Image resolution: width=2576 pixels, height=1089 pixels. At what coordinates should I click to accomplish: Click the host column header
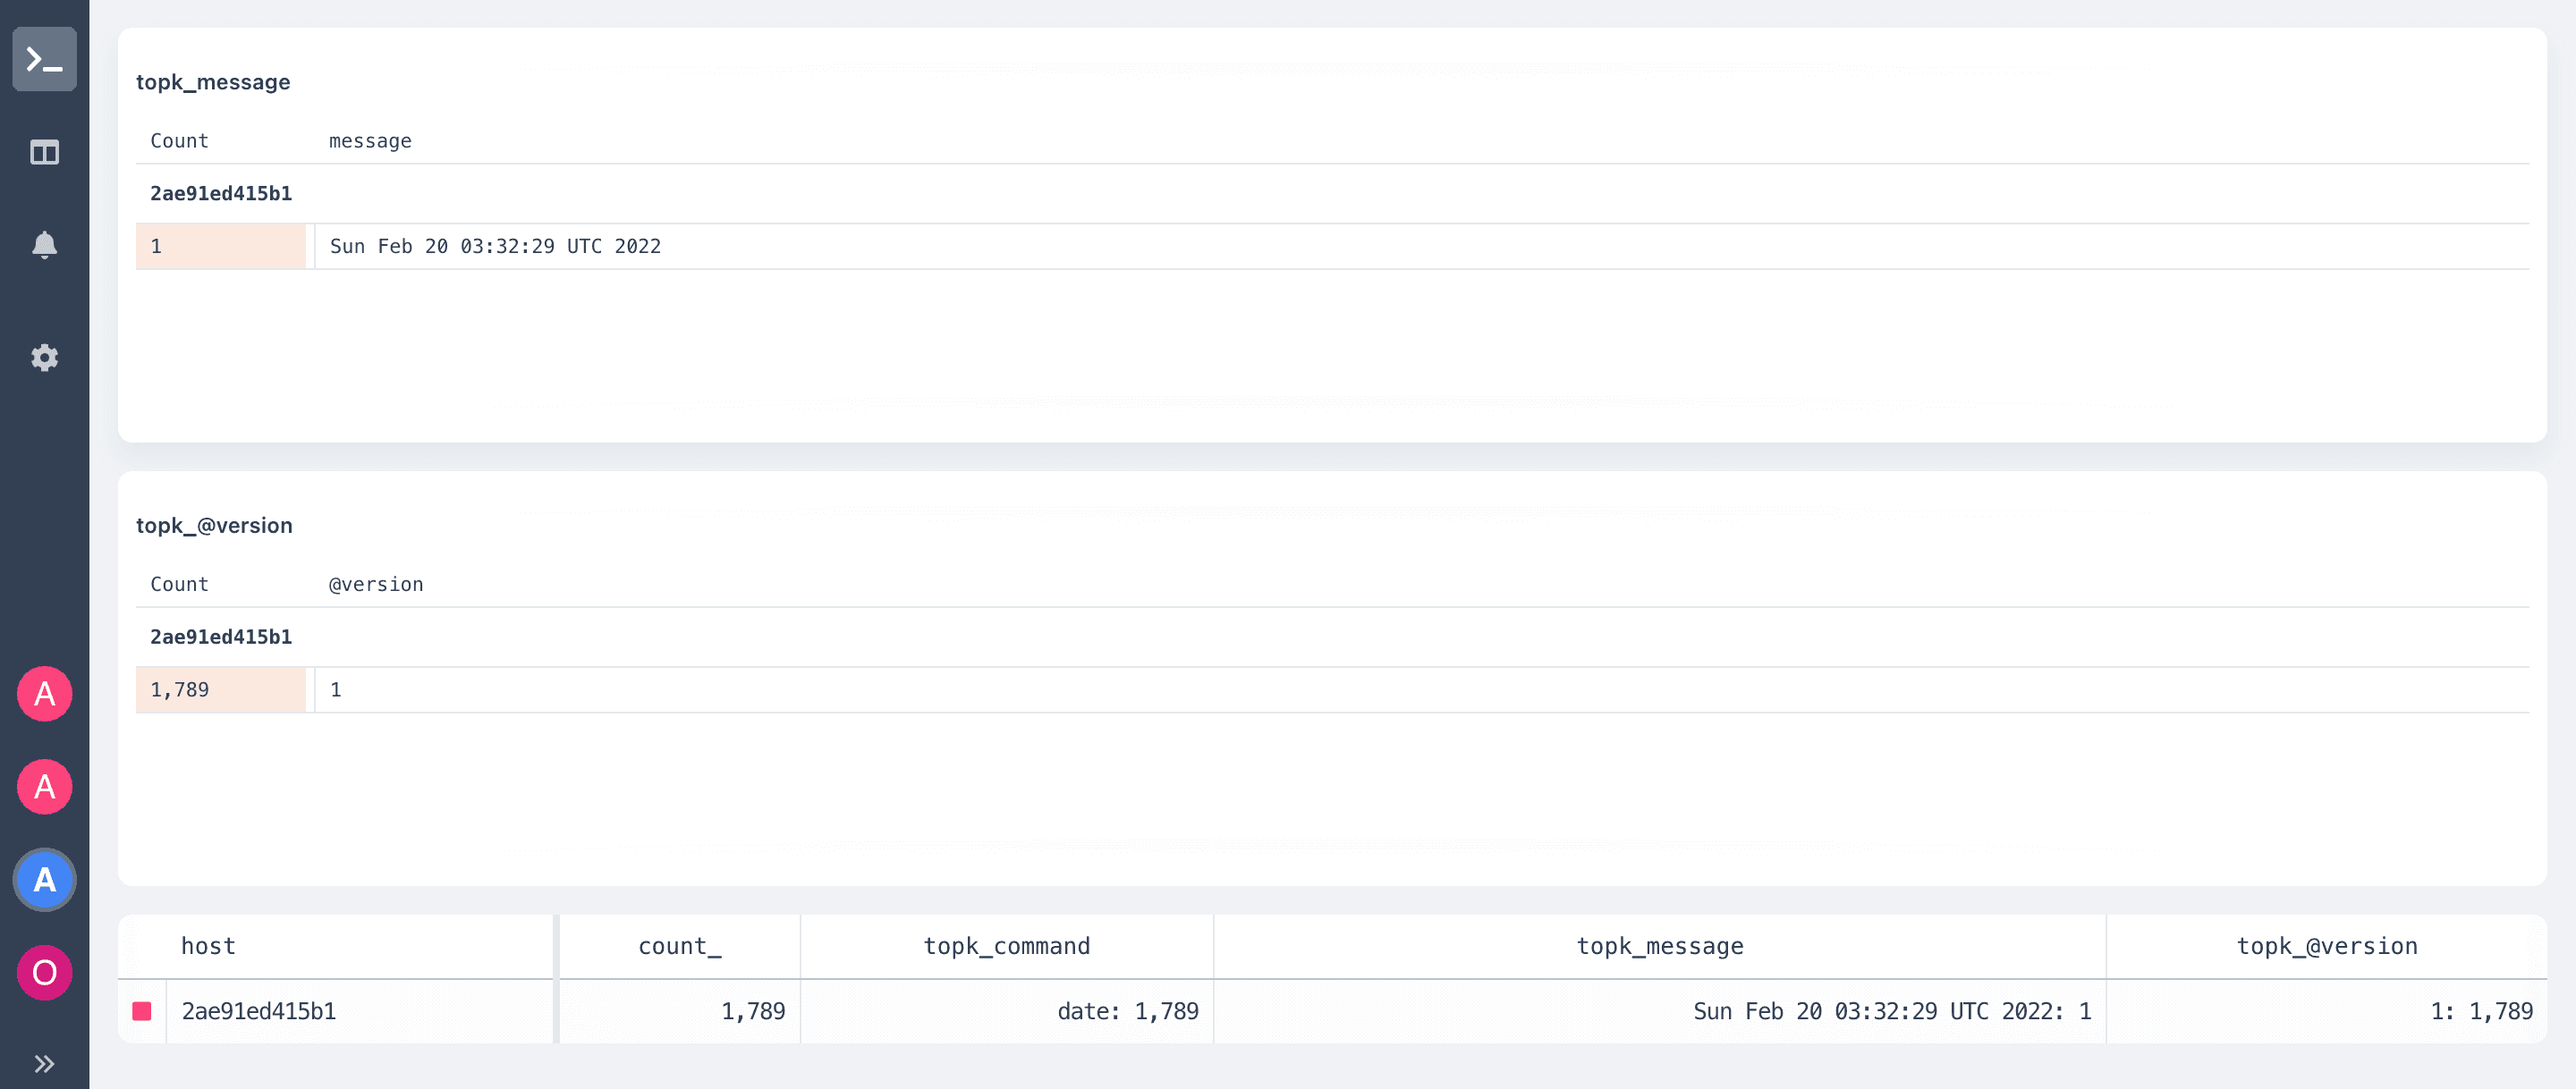208,946
